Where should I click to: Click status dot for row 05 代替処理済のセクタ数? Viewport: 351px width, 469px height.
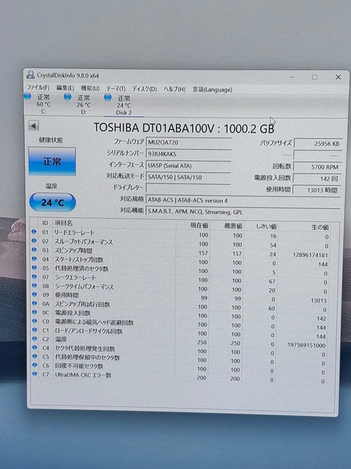(x=34, y=267)
